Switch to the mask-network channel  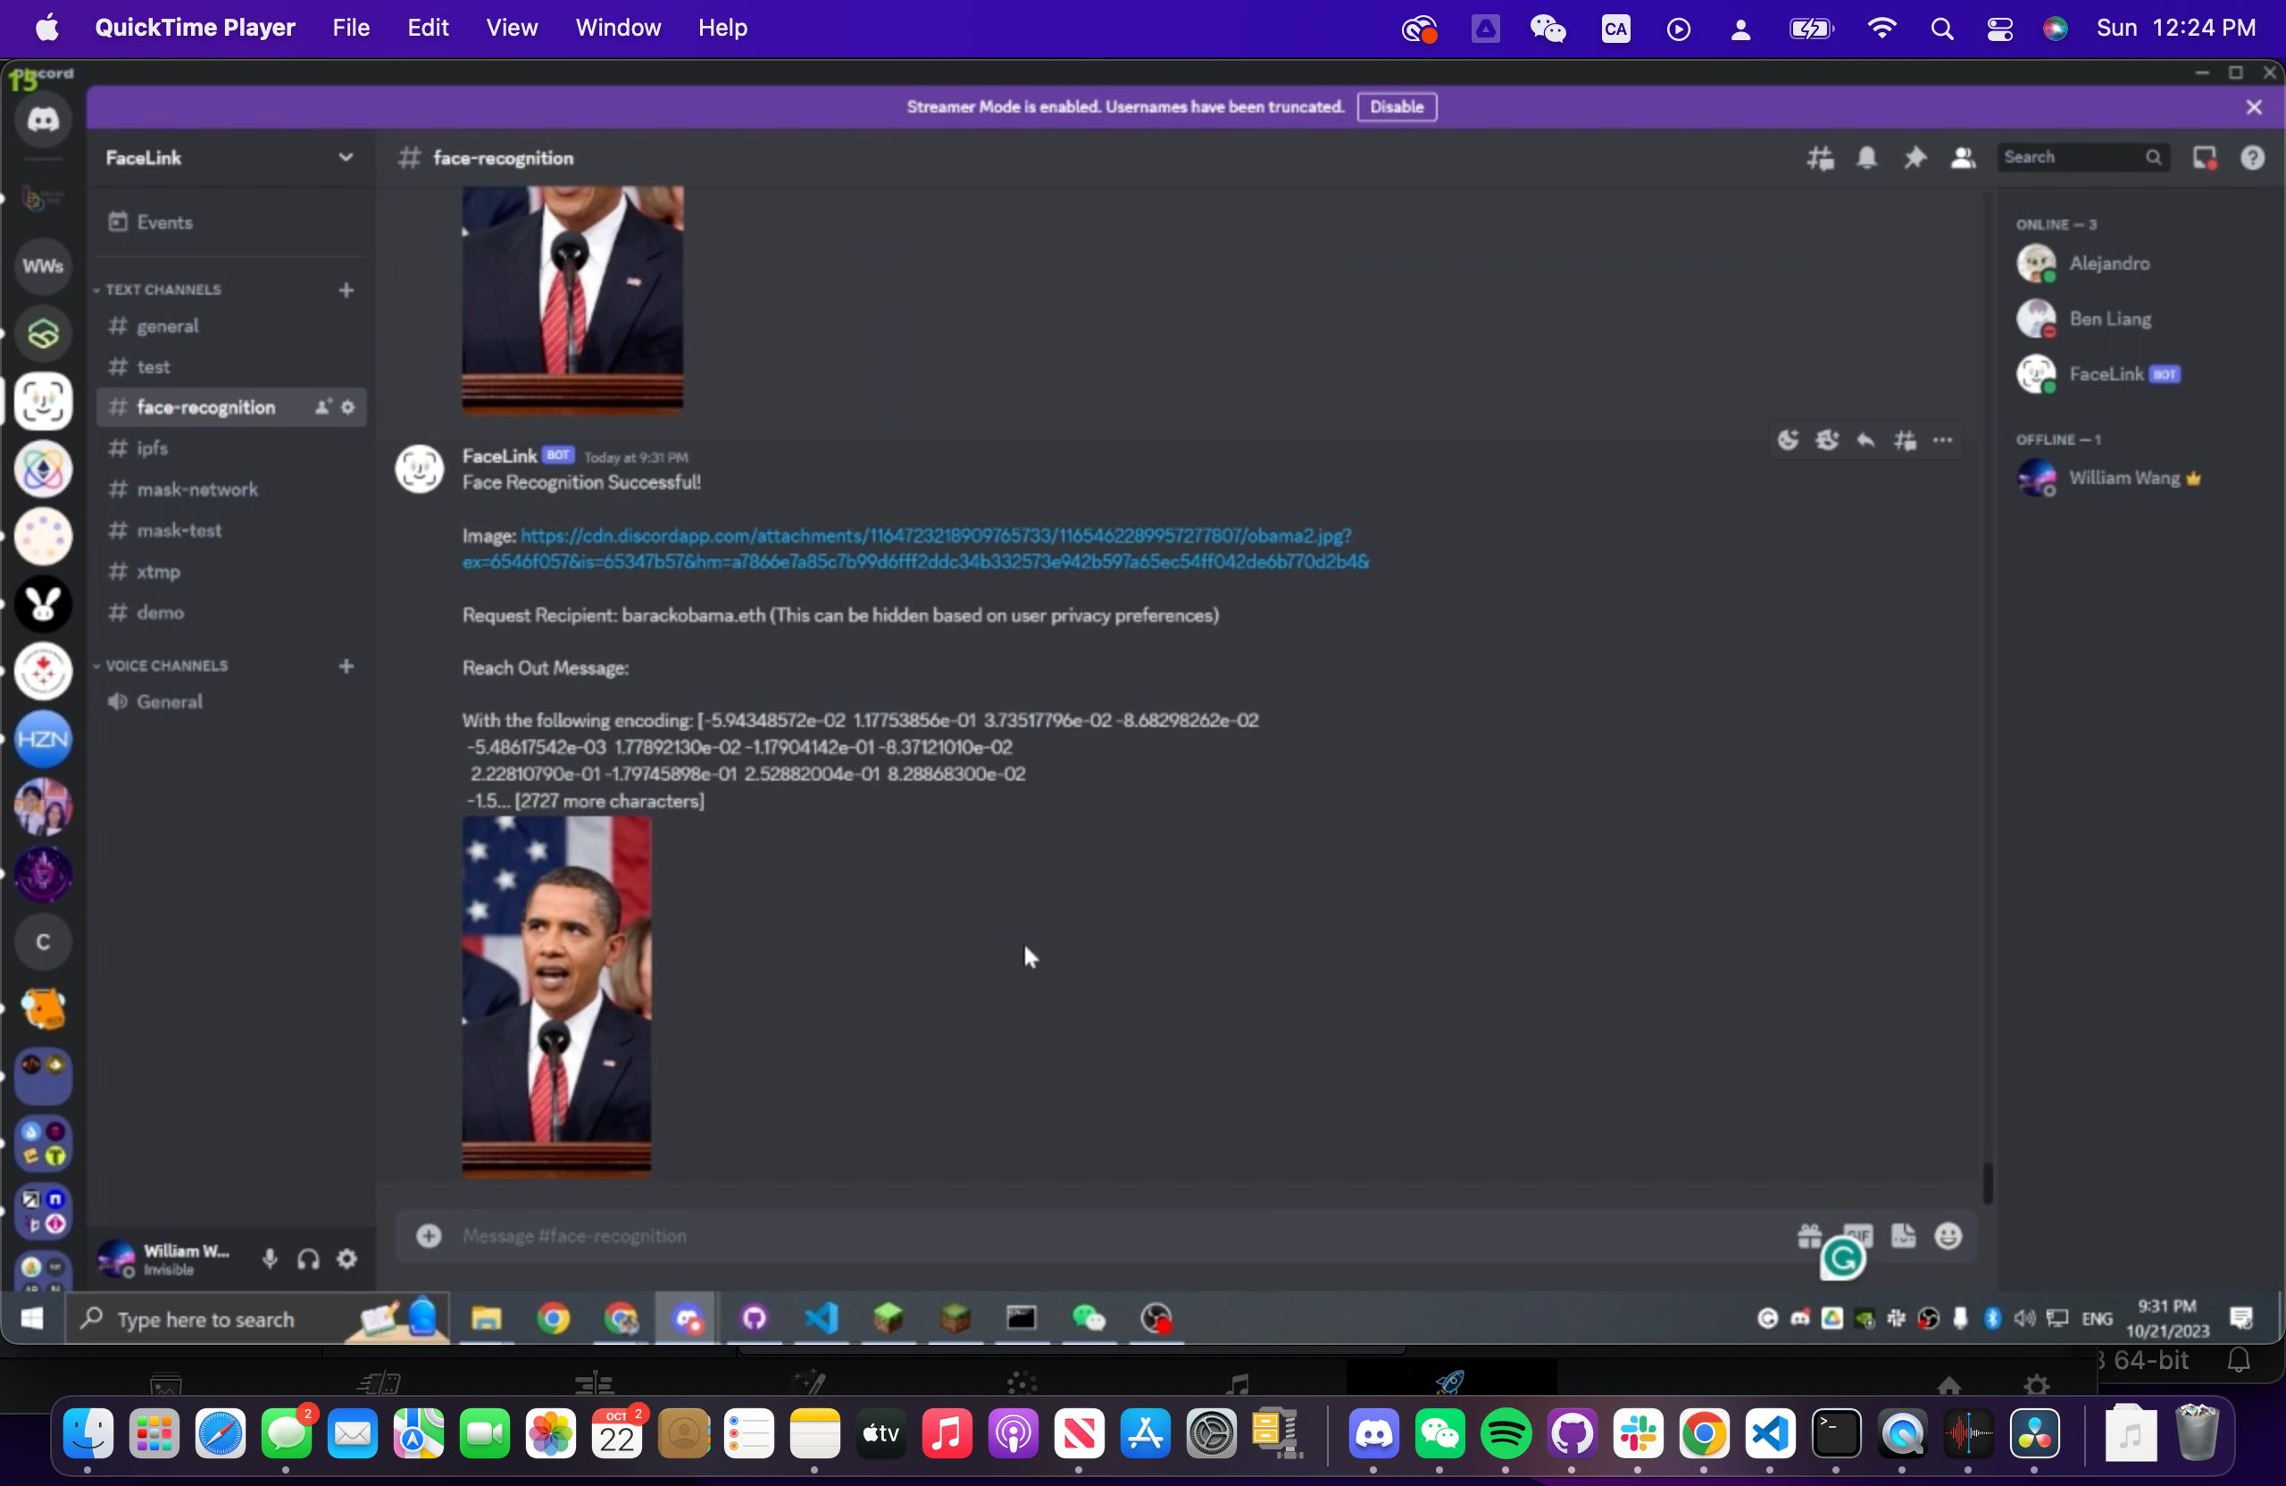pyautogui.click(x=230, y=490)
